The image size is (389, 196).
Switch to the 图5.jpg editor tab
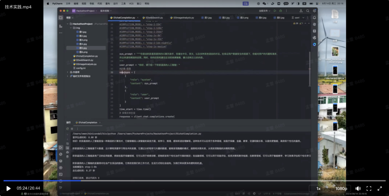pyautogui.click(x=279, y=18)
